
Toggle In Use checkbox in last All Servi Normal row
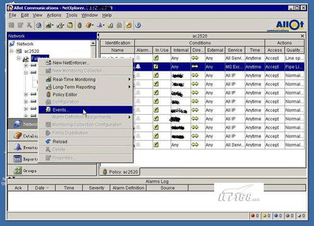click(156, 144)
